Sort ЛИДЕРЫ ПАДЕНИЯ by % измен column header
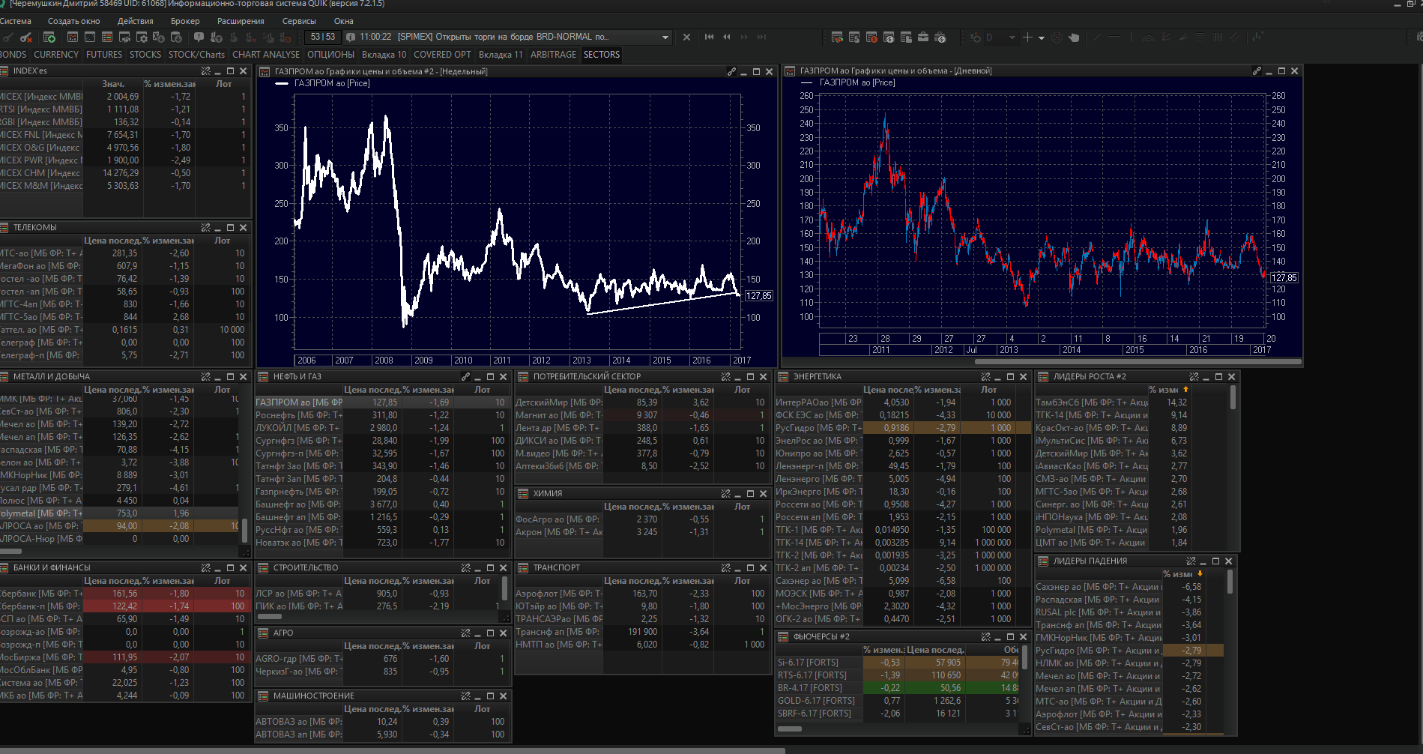The height and width of the screenshot is (754, 1423). (1182, 574)
